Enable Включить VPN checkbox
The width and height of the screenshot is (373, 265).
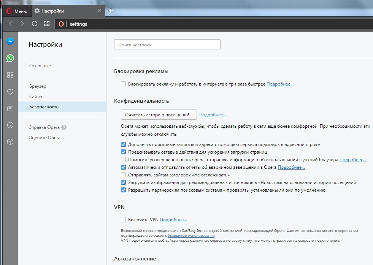(123, 219)
